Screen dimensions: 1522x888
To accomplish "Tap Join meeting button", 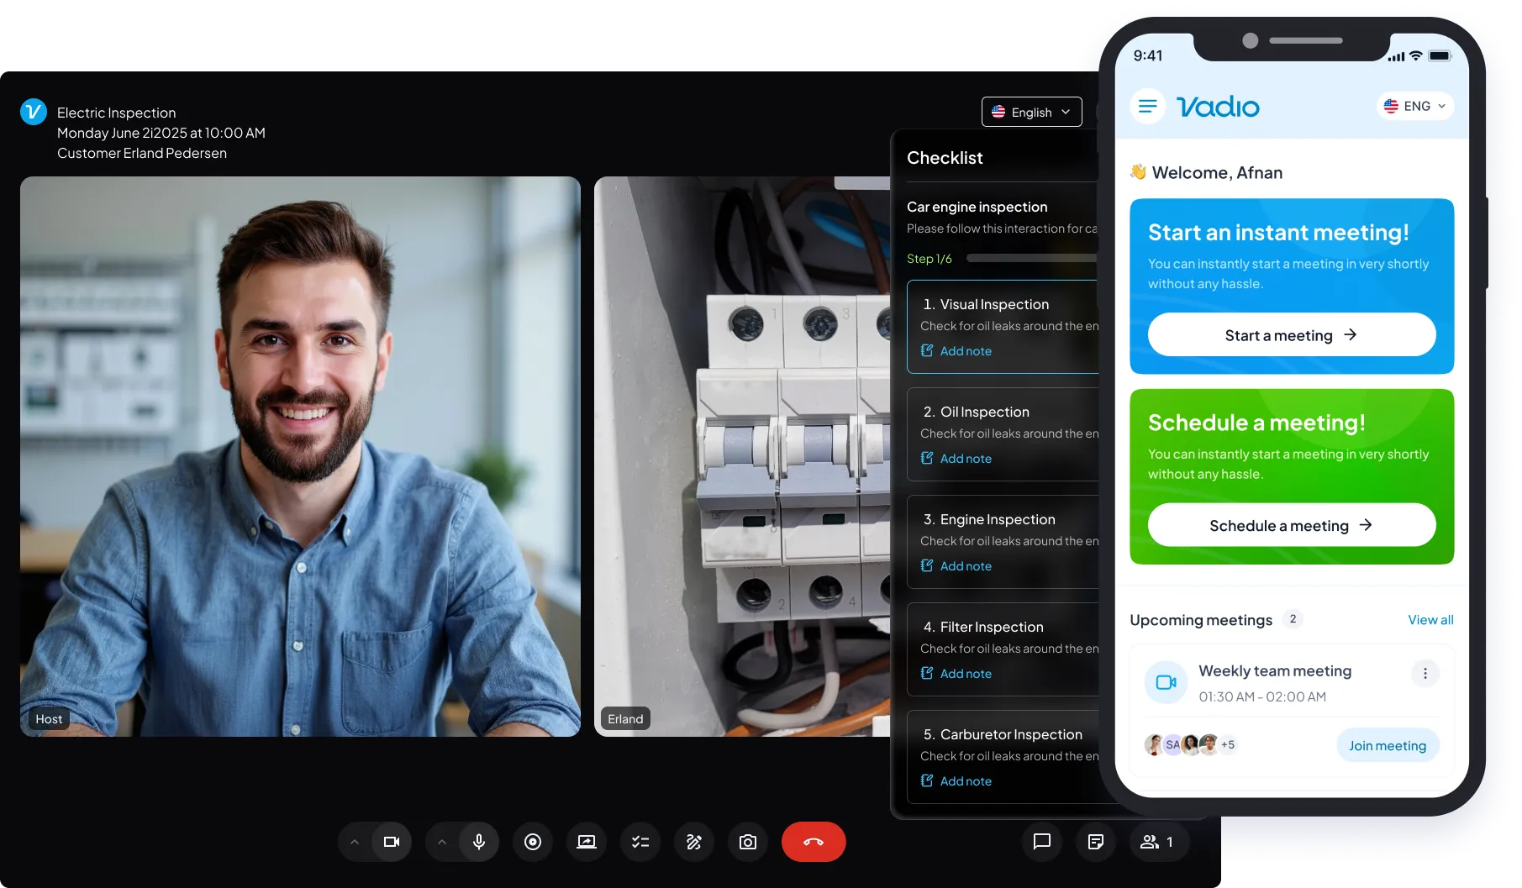I will click(x=1388, y=745).
